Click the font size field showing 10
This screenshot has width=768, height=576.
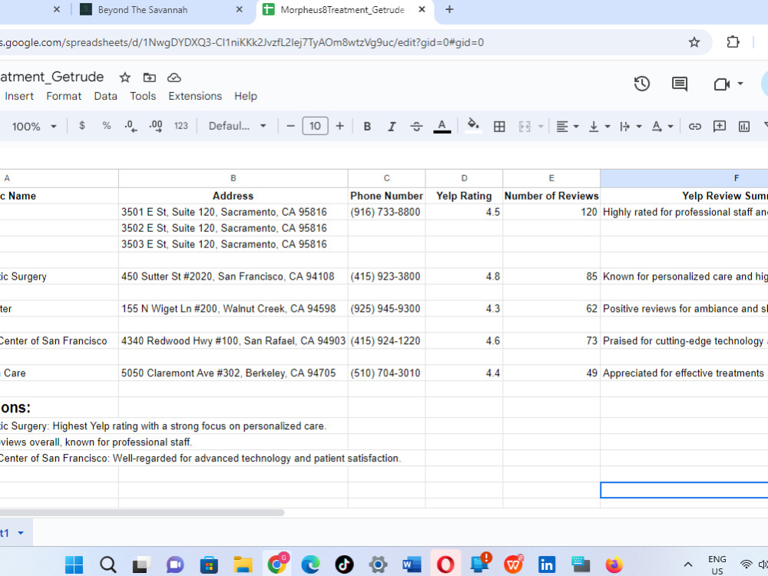315,127
